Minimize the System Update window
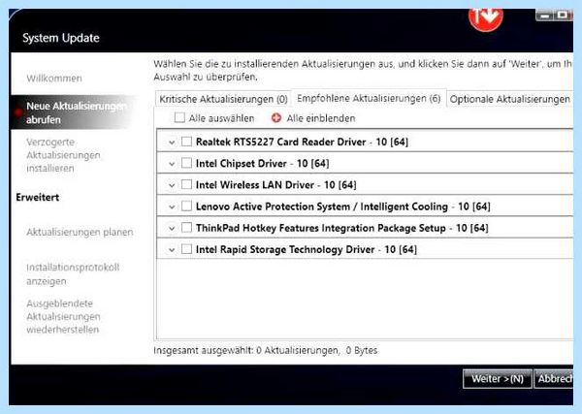This screenshot has width=582, height=414. coord(544,16)
